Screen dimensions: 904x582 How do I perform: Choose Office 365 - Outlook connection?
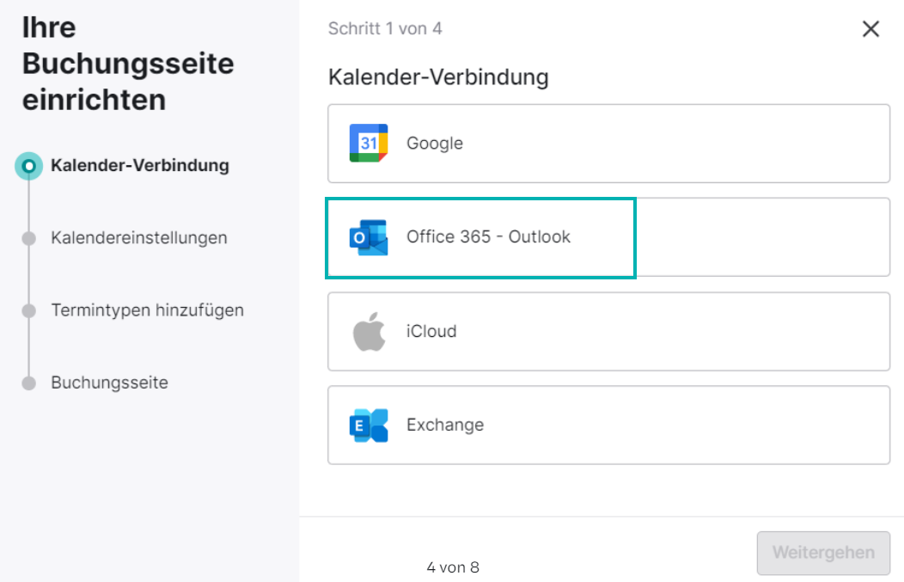pos(608,237)
